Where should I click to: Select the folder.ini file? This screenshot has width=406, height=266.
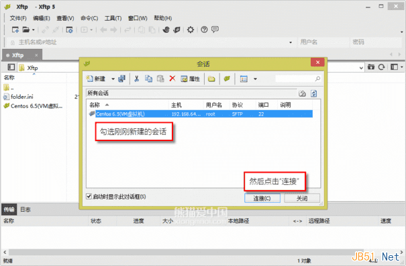click(x=18, y=97)
